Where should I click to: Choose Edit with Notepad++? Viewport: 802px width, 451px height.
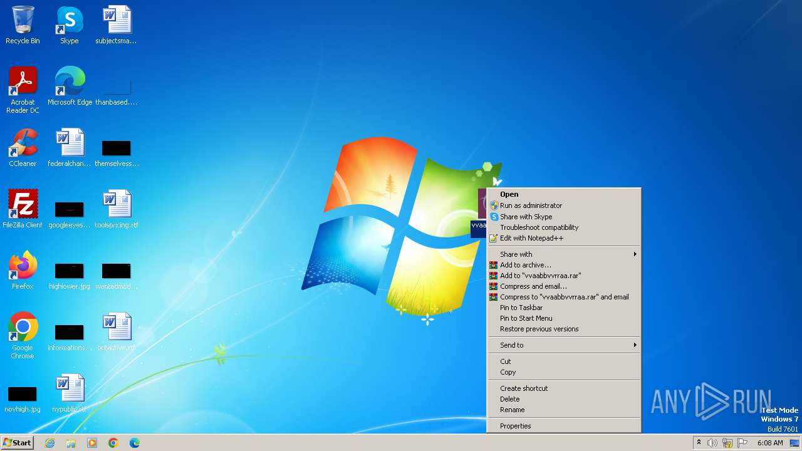[564, 238]
